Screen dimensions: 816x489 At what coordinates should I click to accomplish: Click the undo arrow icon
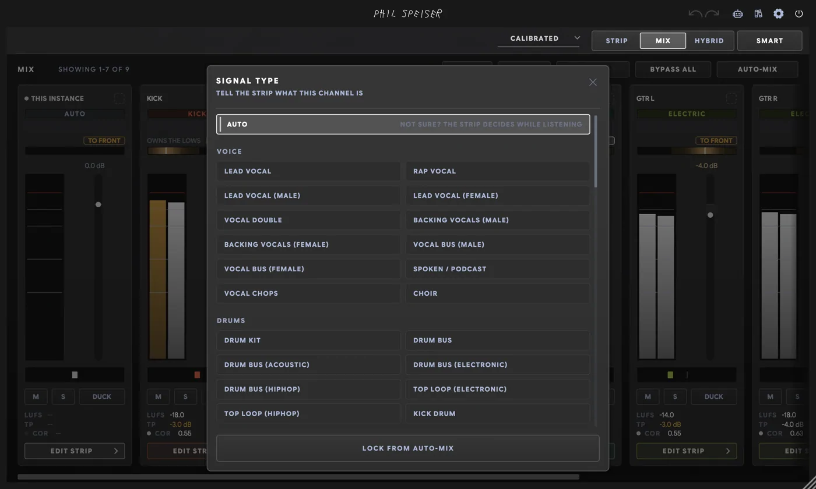coord(695,13)
